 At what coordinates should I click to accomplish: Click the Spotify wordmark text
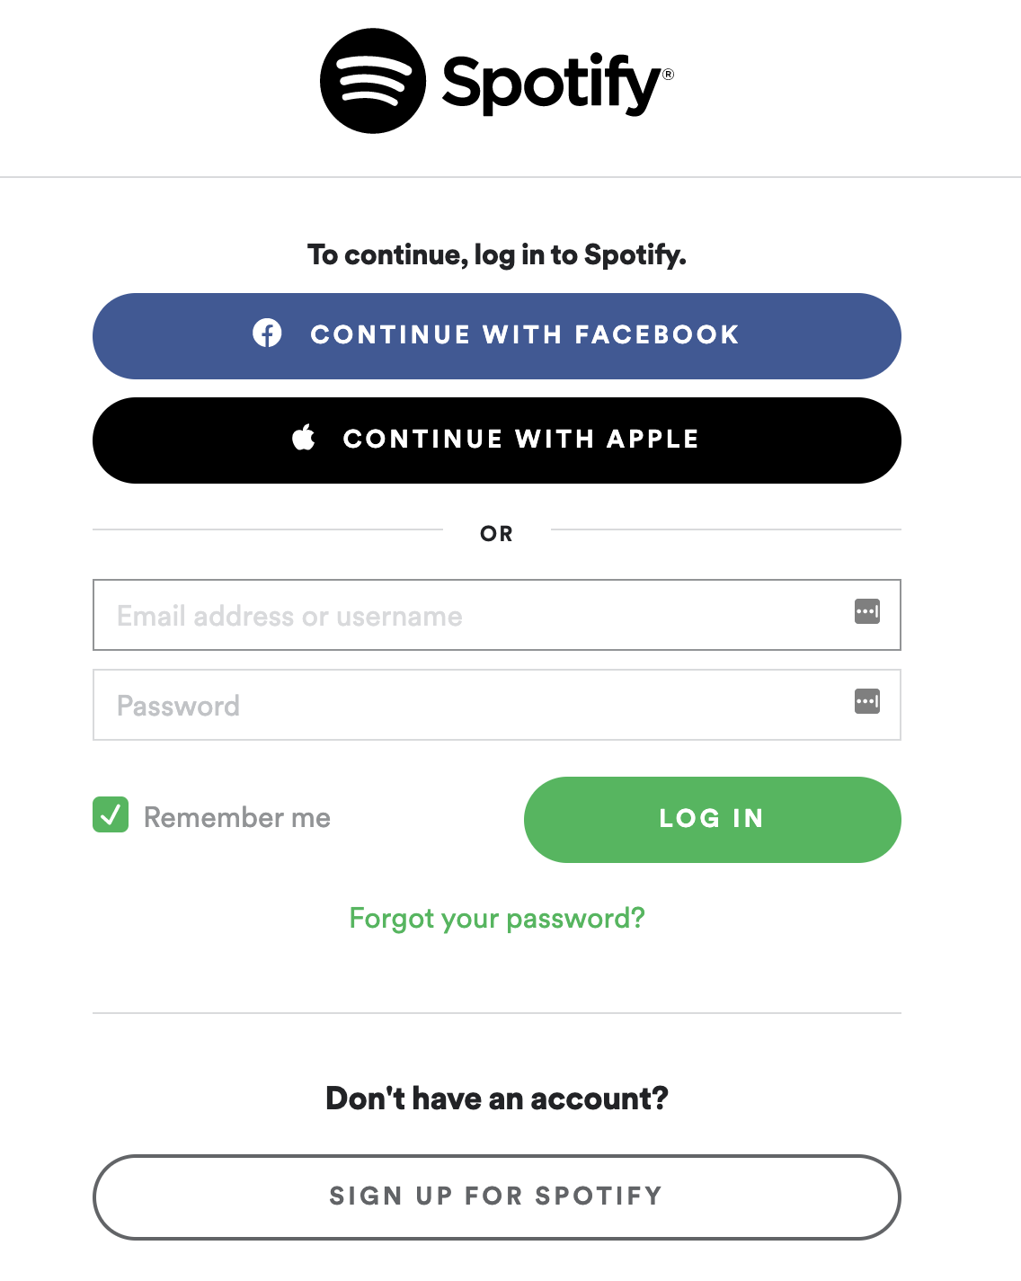click(551, 84)
